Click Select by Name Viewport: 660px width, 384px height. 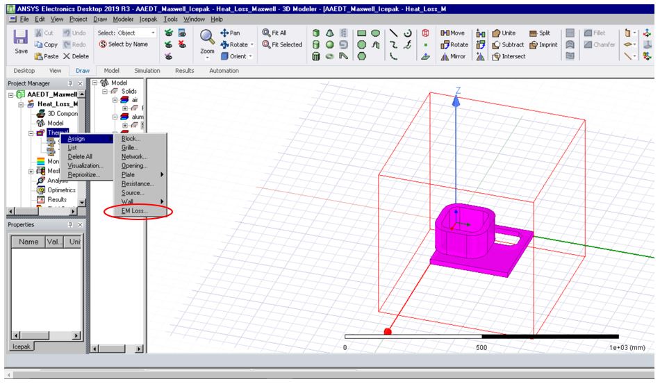(x=124, y=44)
